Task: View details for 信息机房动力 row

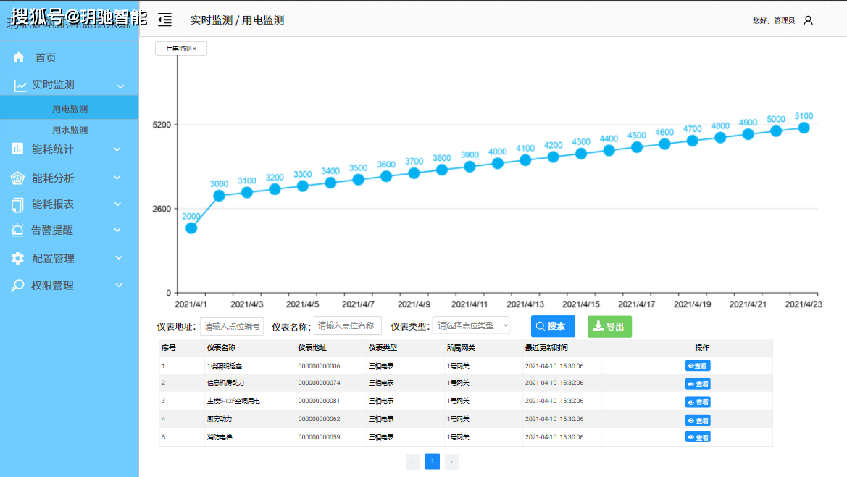Action: 697,384
